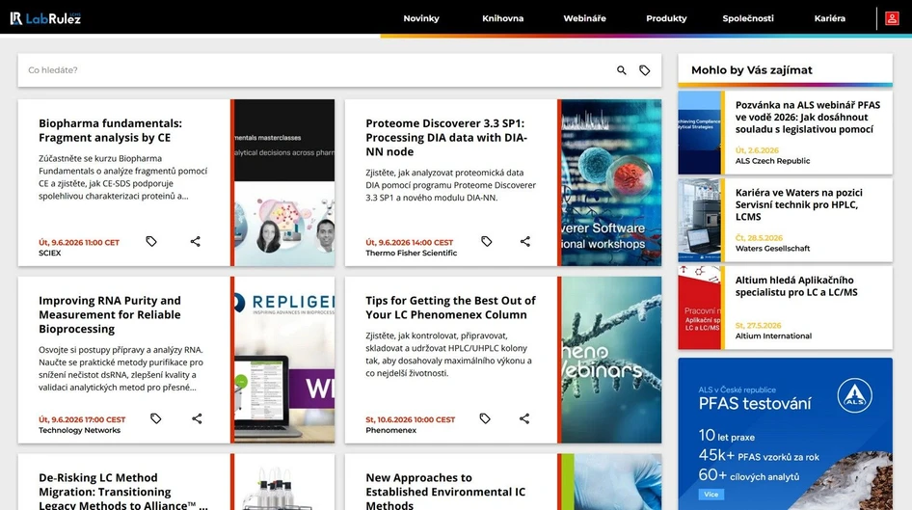The image size is (912, 510).
Task: Click the Phenomenex Webinars thumbnail
Action: (611, 360)
